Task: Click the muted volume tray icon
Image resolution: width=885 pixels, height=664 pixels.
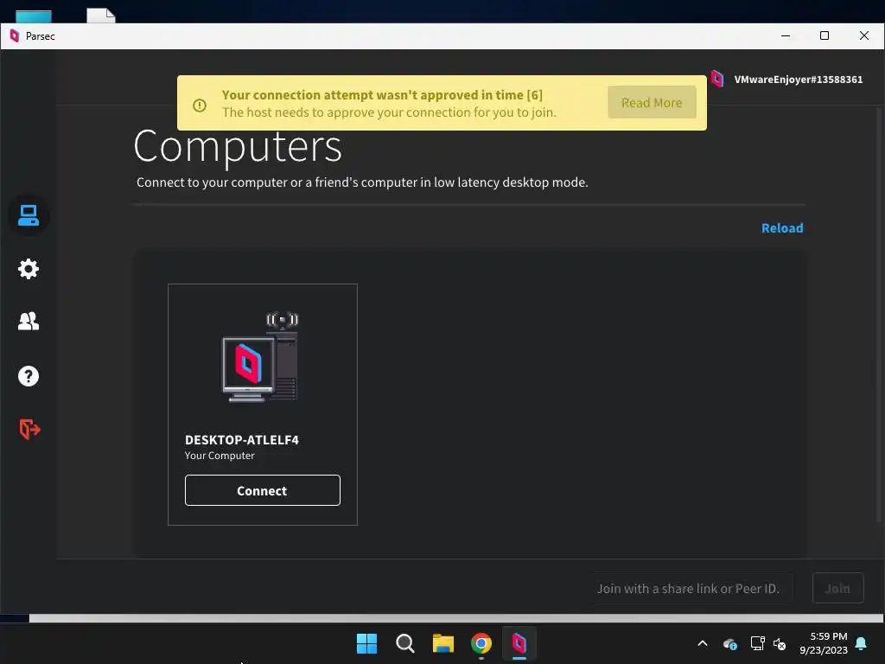Action: 780,643
